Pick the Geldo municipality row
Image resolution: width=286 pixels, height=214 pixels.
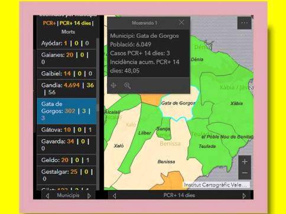pos(67,160)
